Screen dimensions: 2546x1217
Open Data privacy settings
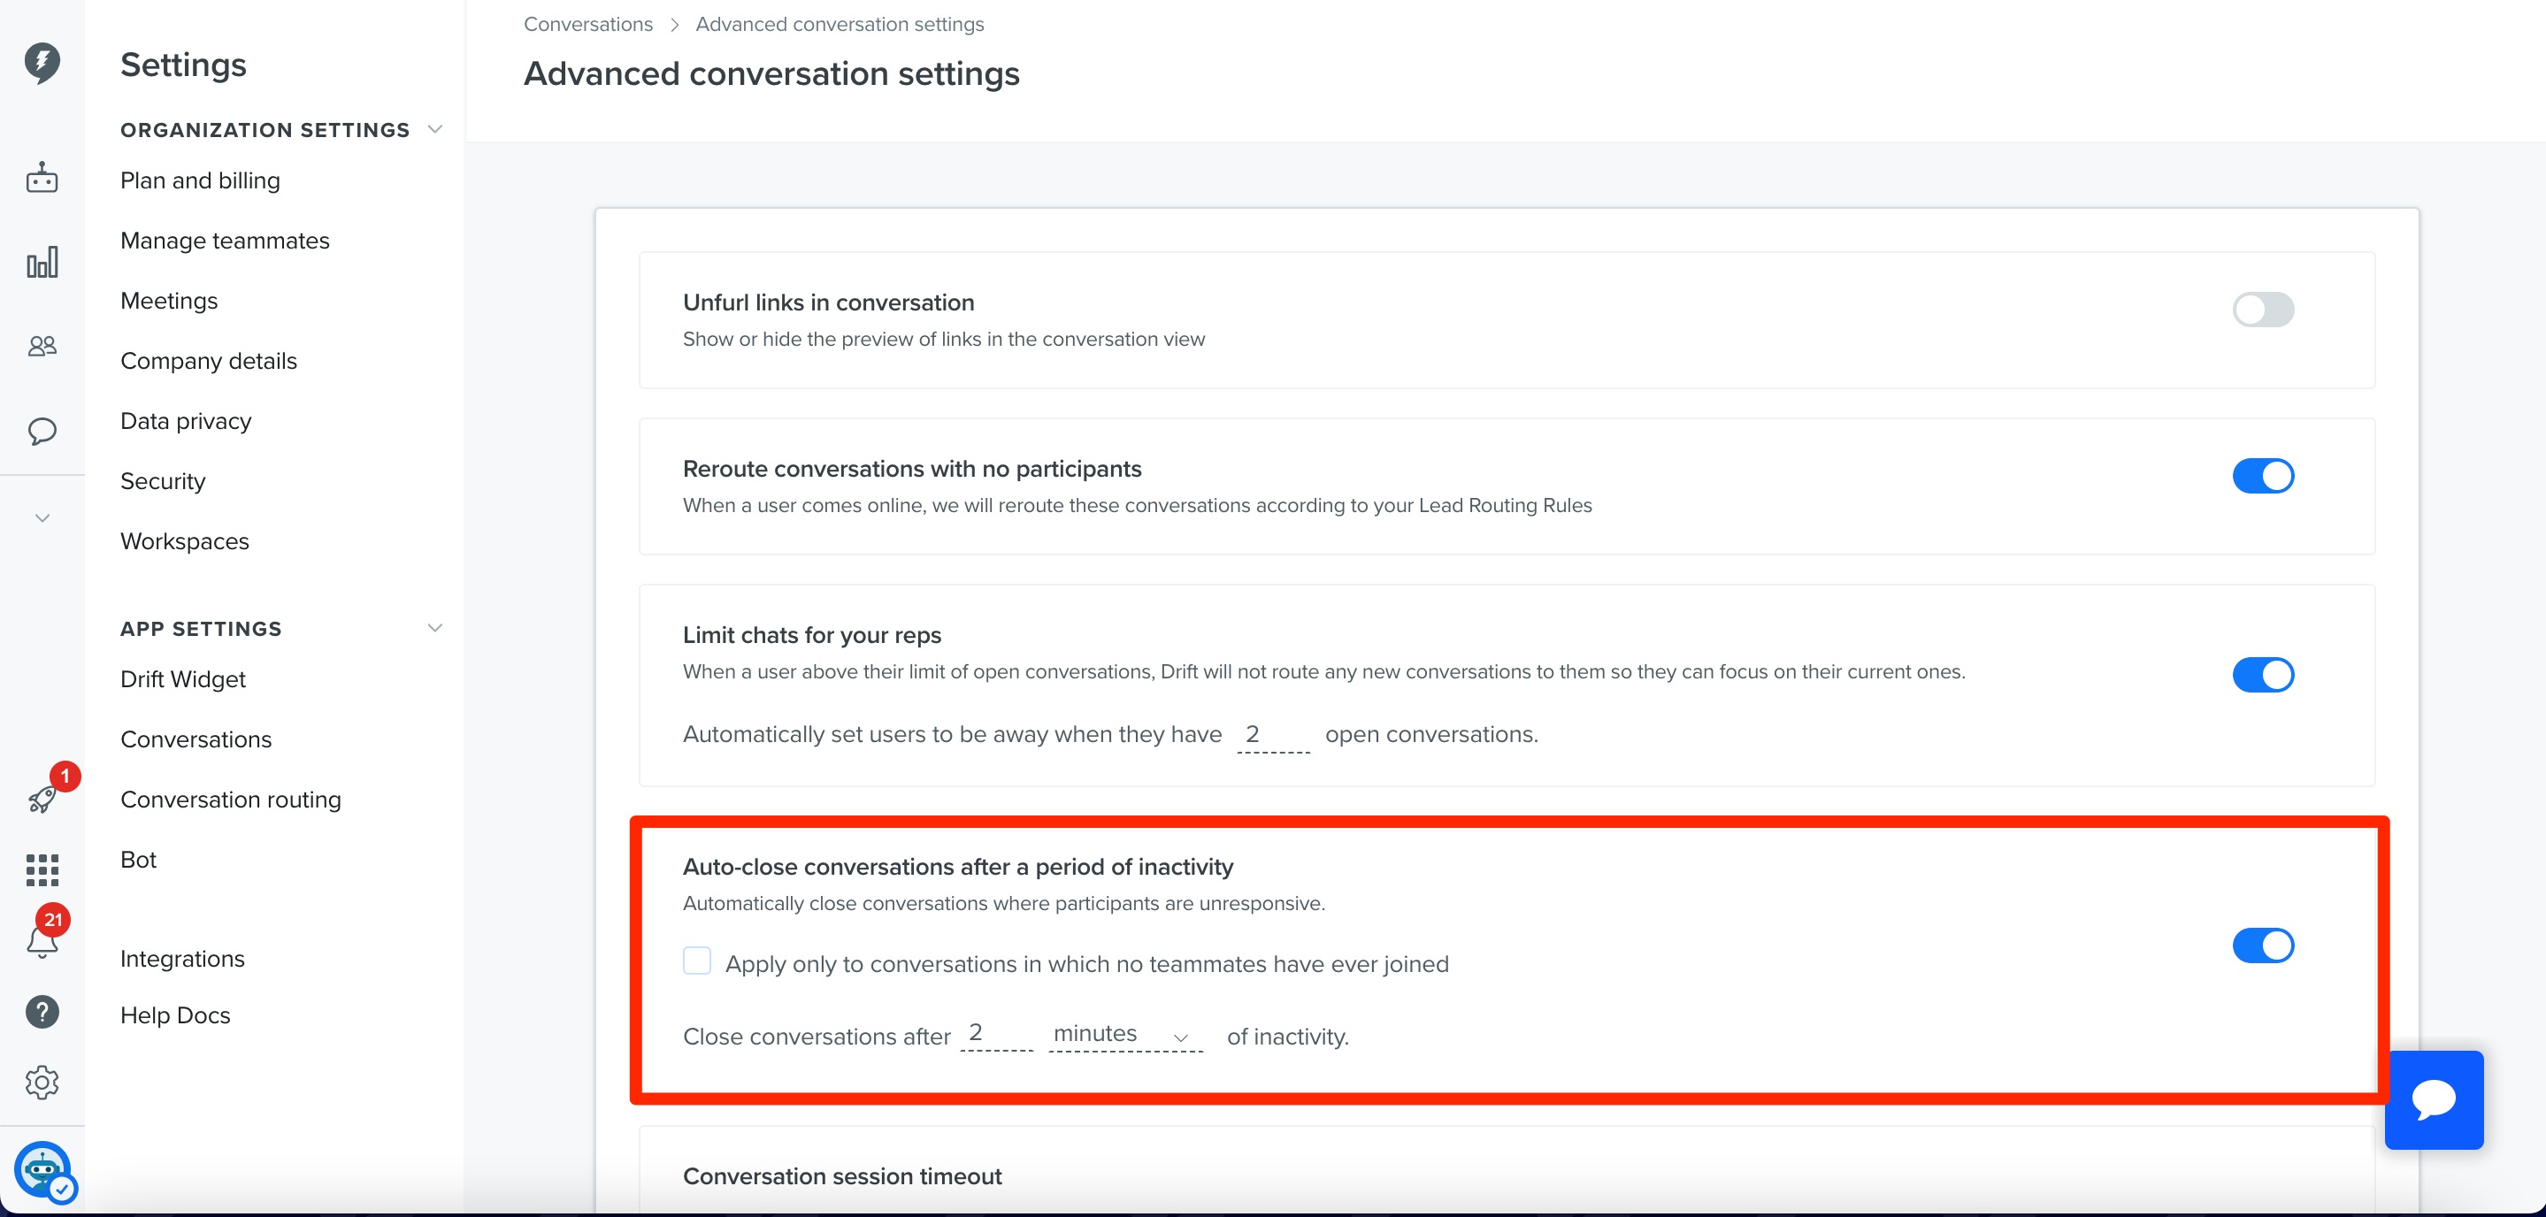coord(186,422)
